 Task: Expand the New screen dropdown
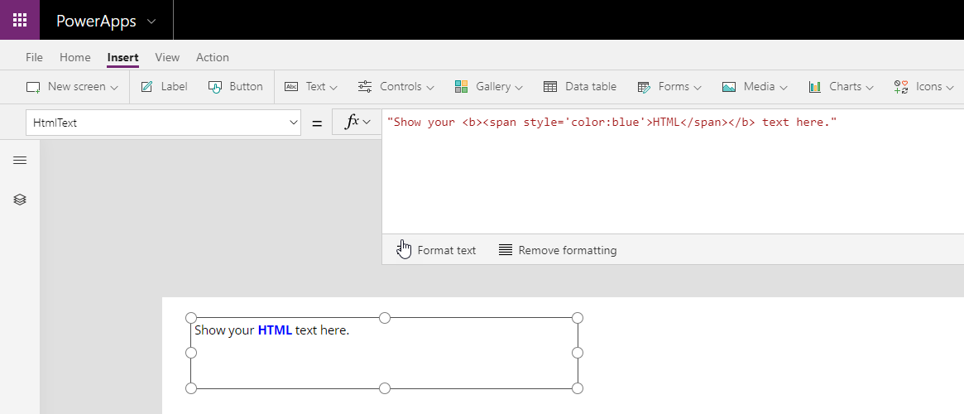(x=72, y=86)
